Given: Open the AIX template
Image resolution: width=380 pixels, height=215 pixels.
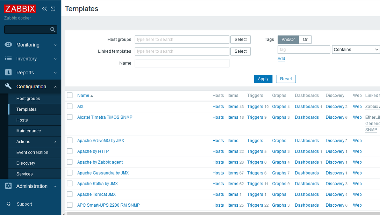Looking at the screenshot, I should click(x=80, y=106).
